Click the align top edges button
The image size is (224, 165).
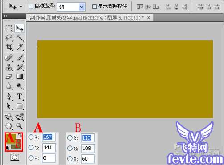pos(139,7)
